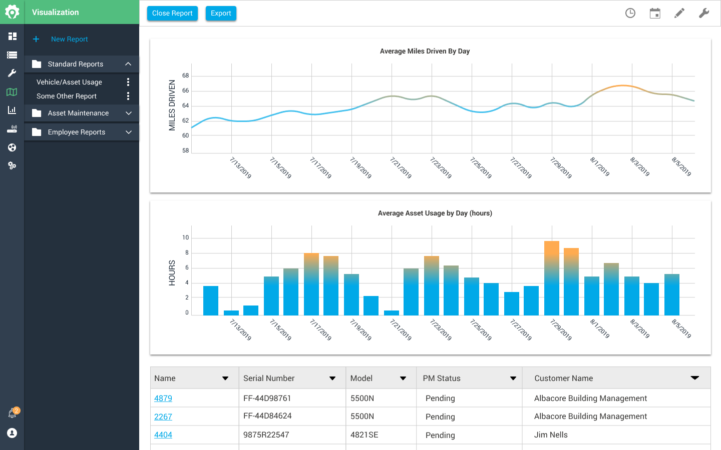Click the New Report link
Viewport: 721px width, 450px height.
tap(69, 39)
